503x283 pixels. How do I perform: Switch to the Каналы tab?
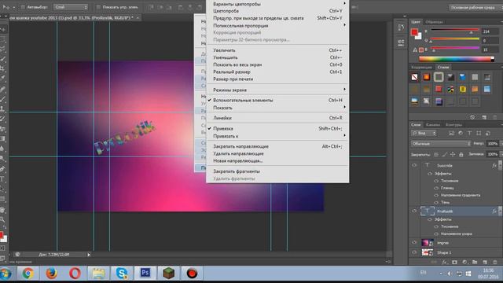[433, 124]
